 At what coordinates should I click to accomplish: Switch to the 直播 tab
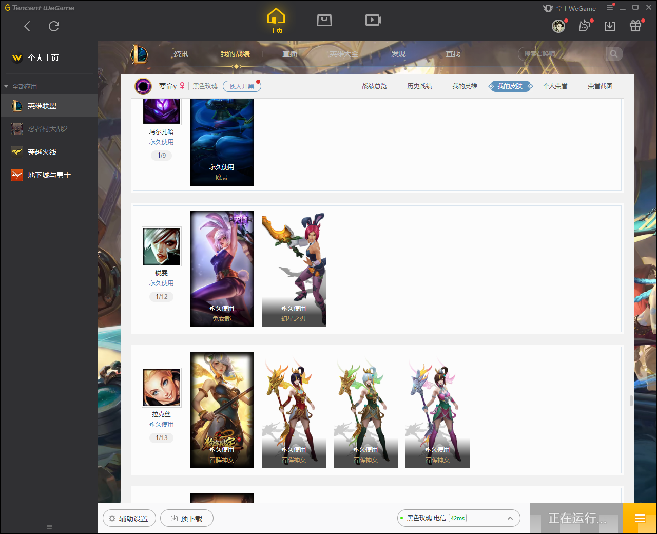tap(289, 54)
